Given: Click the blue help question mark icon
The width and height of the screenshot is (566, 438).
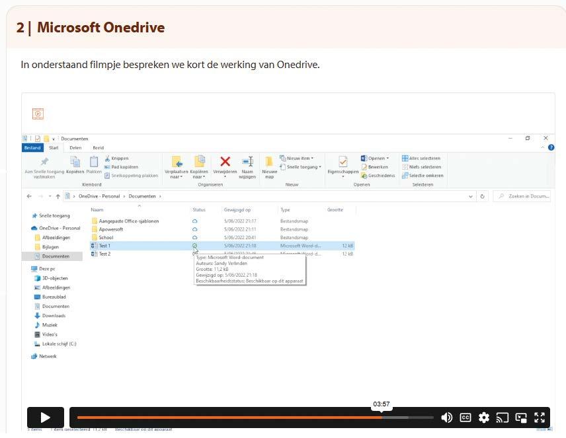Looking at the screenshot, I should (x=551, y=147).
